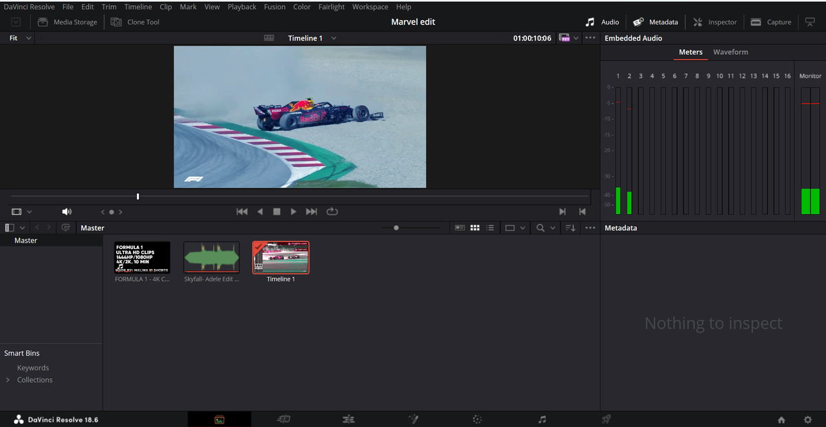The width and height of the screenshot is (826, 427).
Task: Open the bin list layout dropdown arrow
Action: [x=23, y=228]
